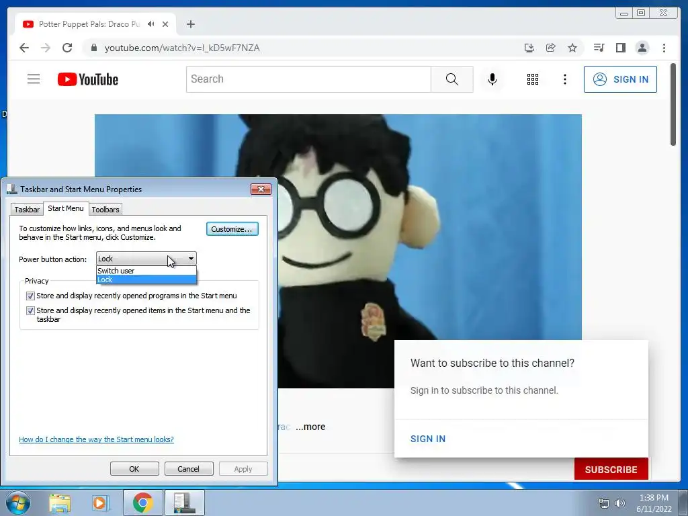Open Windows Start orb
Image resolution: width=688 pixels, height=516 pixels.
[x=17, y=503]
